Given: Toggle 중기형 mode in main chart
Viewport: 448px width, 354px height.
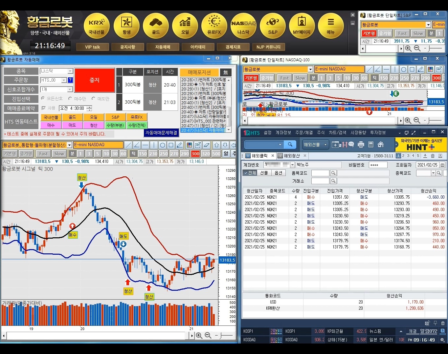Looking at the screenshot, I should tap(26, 153).
